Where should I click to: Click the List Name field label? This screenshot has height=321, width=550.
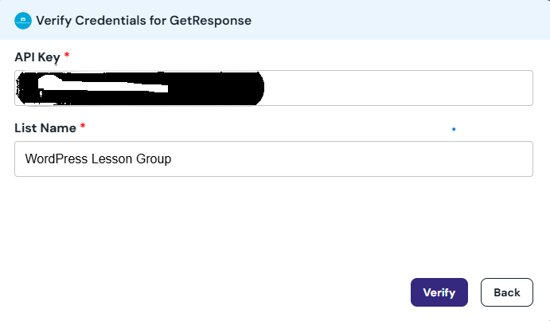[x=45, y=127]
